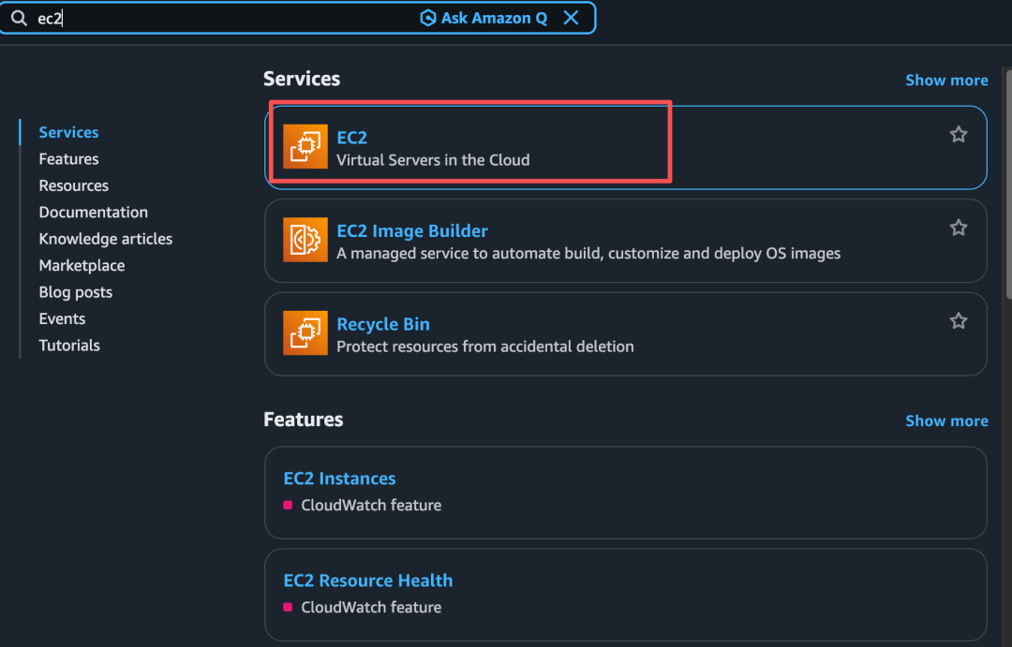Select Blog posts in the left navigation

pos(76,292)
